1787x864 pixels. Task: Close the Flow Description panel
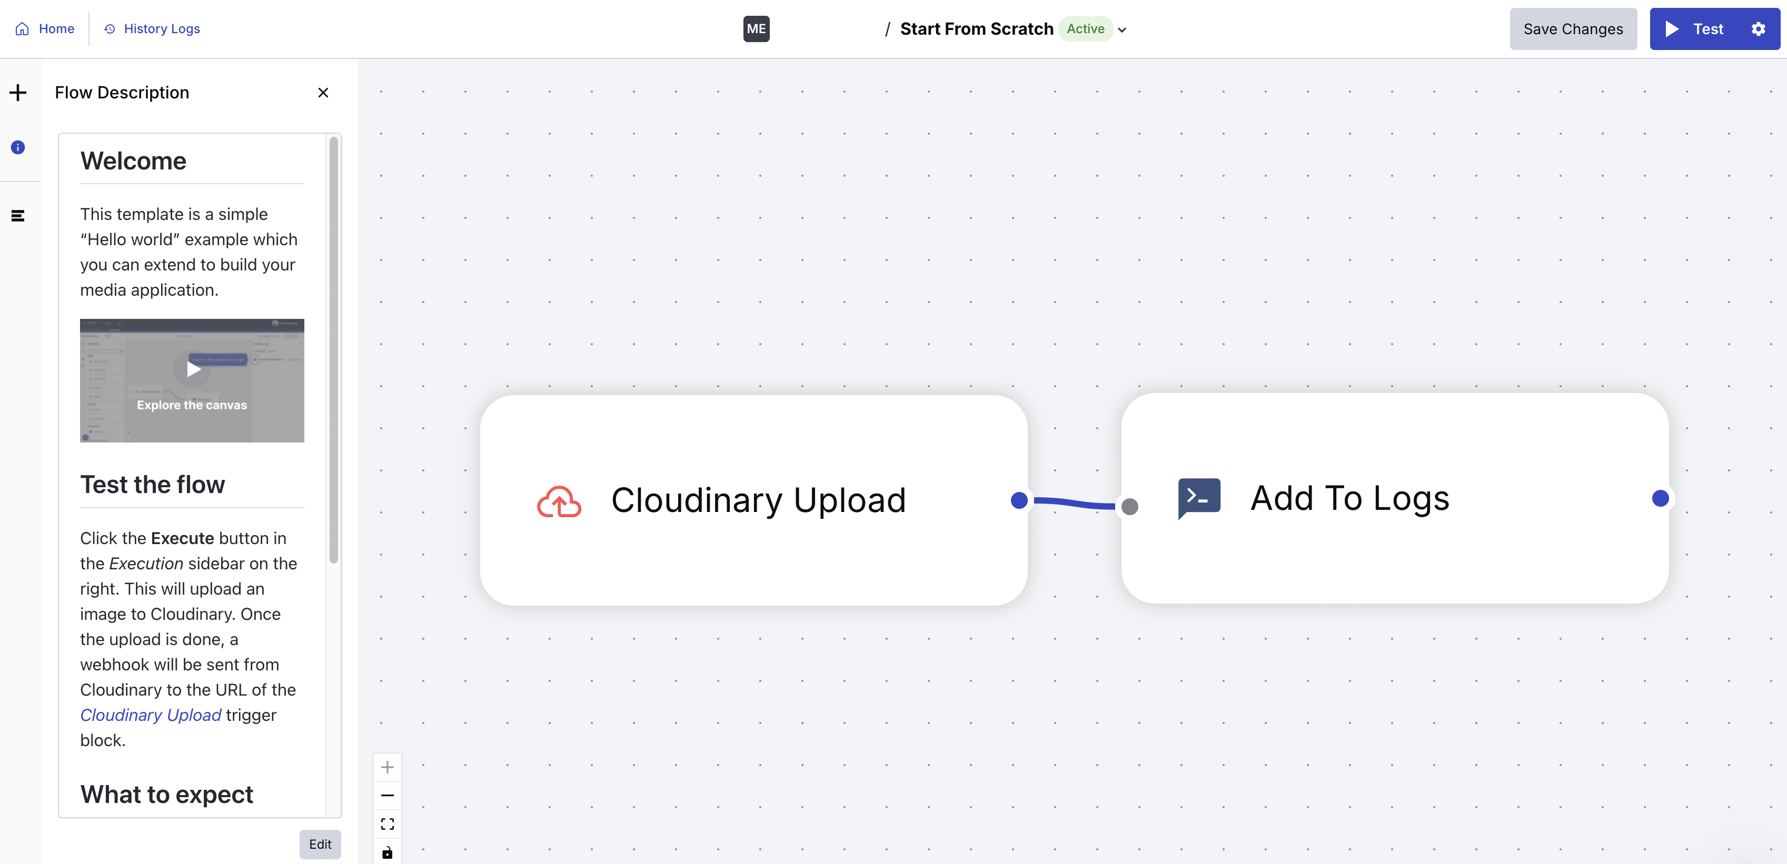tap(323, 92)
